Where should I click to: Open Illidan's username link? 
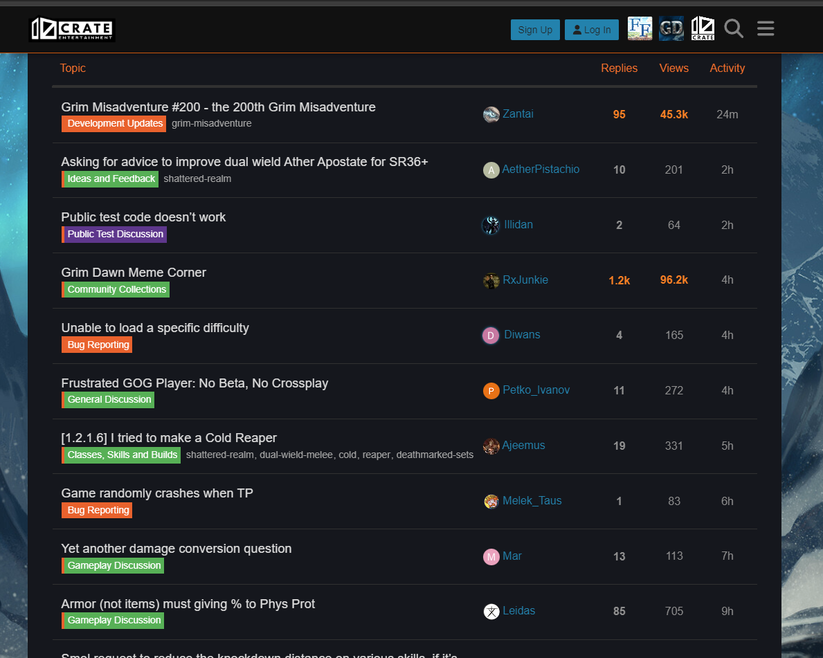518,225
